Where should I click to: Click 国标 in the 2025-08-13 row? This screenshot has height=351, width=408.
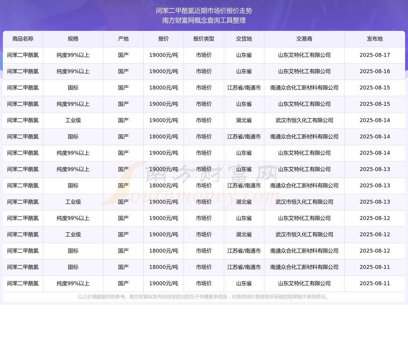pos(73,186)
